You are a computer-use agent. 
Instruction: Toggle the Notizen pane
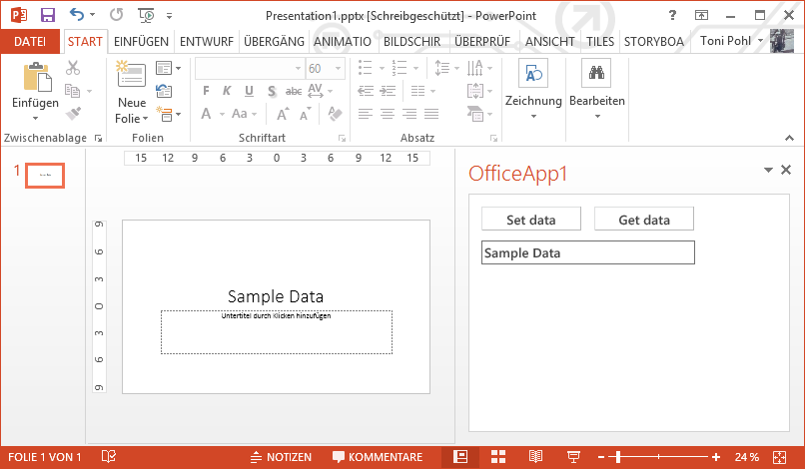click(280, 457)
